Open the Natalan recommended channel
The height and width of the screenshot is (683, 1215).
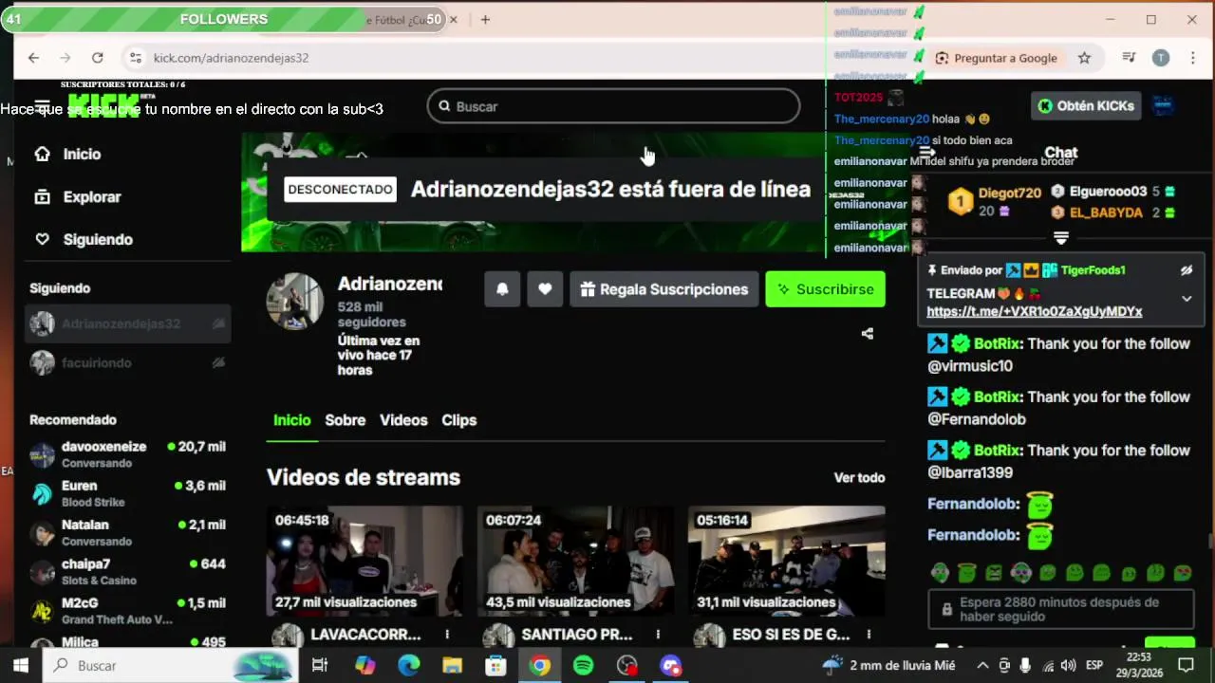127,532
